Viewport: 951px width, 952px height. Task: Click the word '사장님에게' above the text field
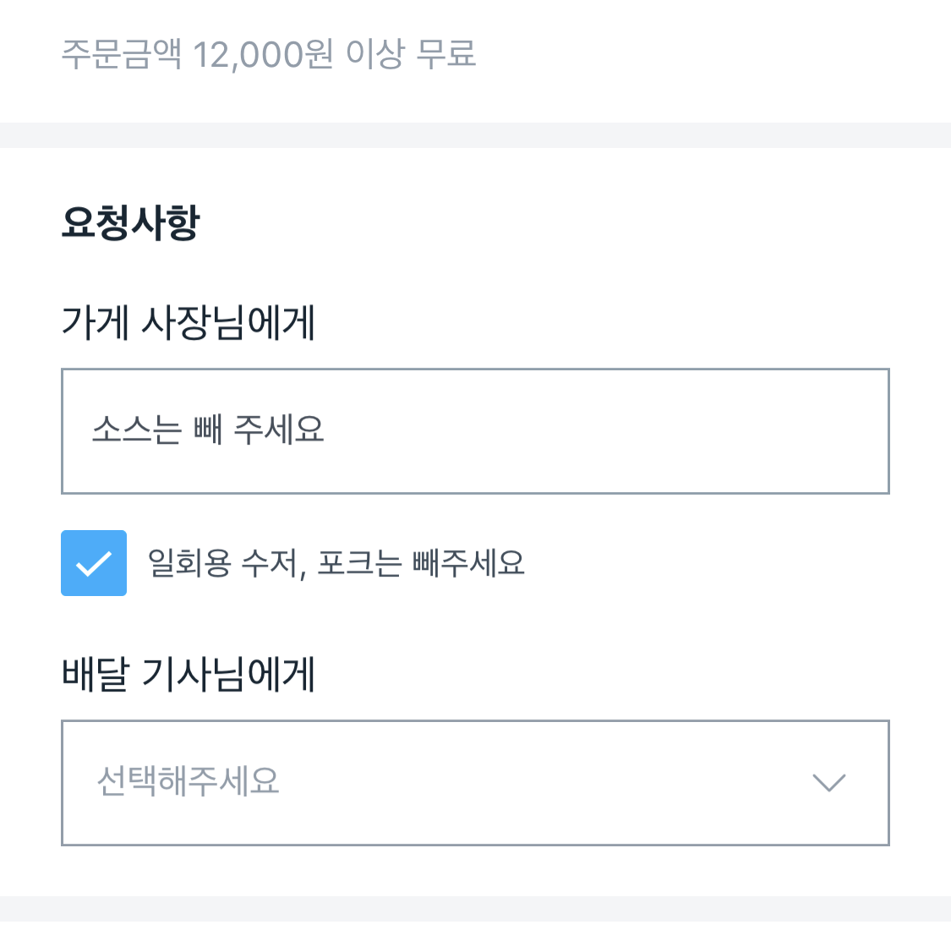click(228, 323)
